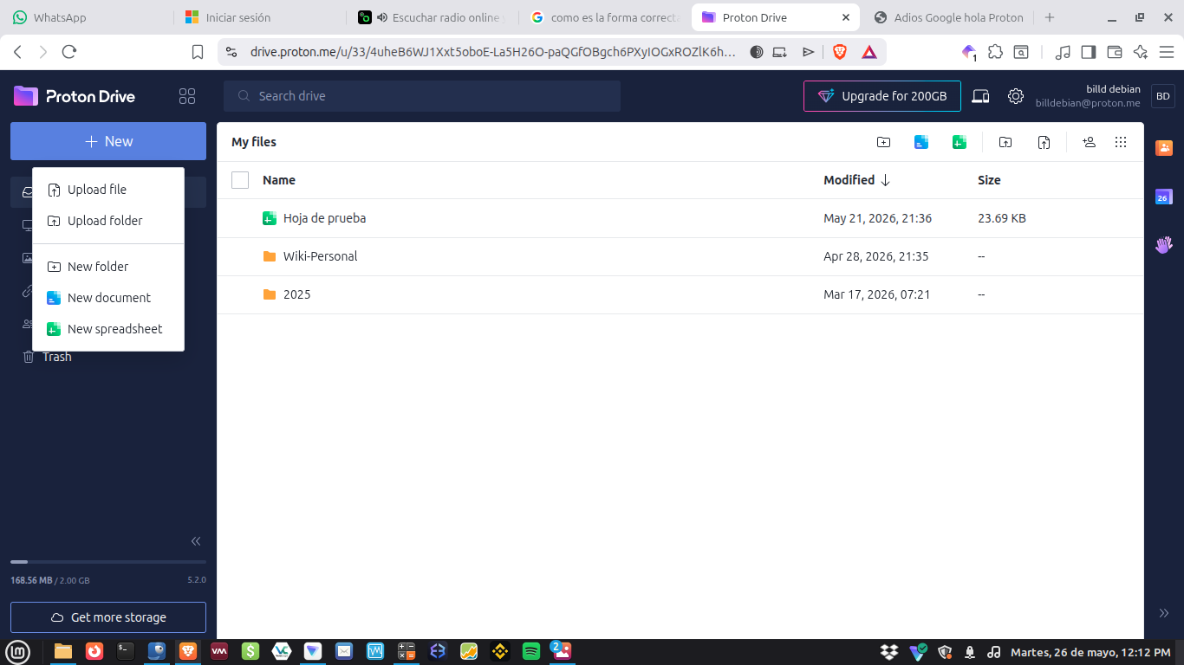Open the desktop app download icon
This screenshot has height=665, width=1184.
pos(980,96)
